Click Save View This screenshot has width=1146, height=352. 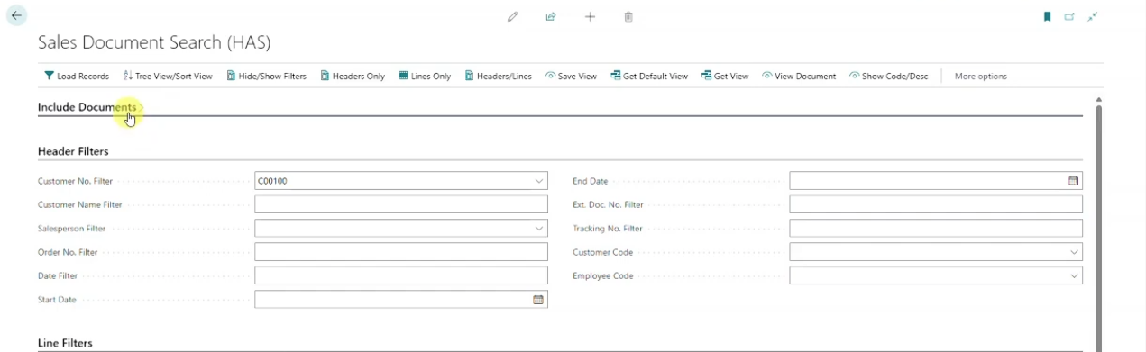click(571, 76)
